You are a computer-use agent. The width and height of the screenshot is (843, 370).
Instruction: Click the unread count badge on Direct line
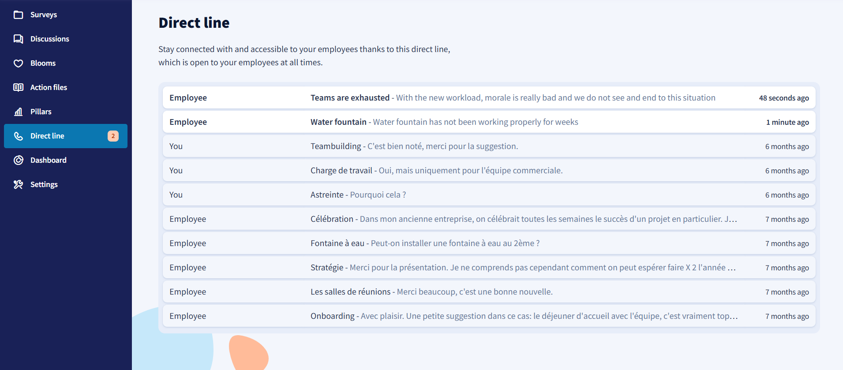tap(113, 136)
